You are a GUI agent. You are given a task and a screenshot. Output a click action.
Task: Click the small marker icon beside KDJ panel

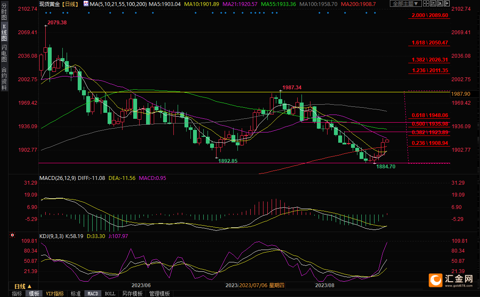click(x=12, y=235)
